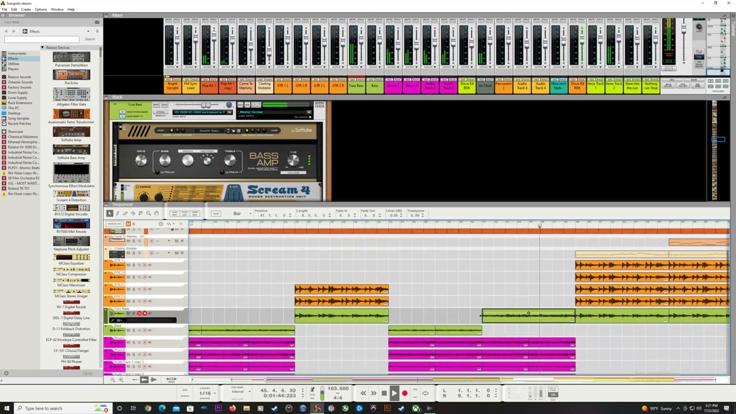
Task: Select the Hand tool in sequencer
Action: [156, 213]
